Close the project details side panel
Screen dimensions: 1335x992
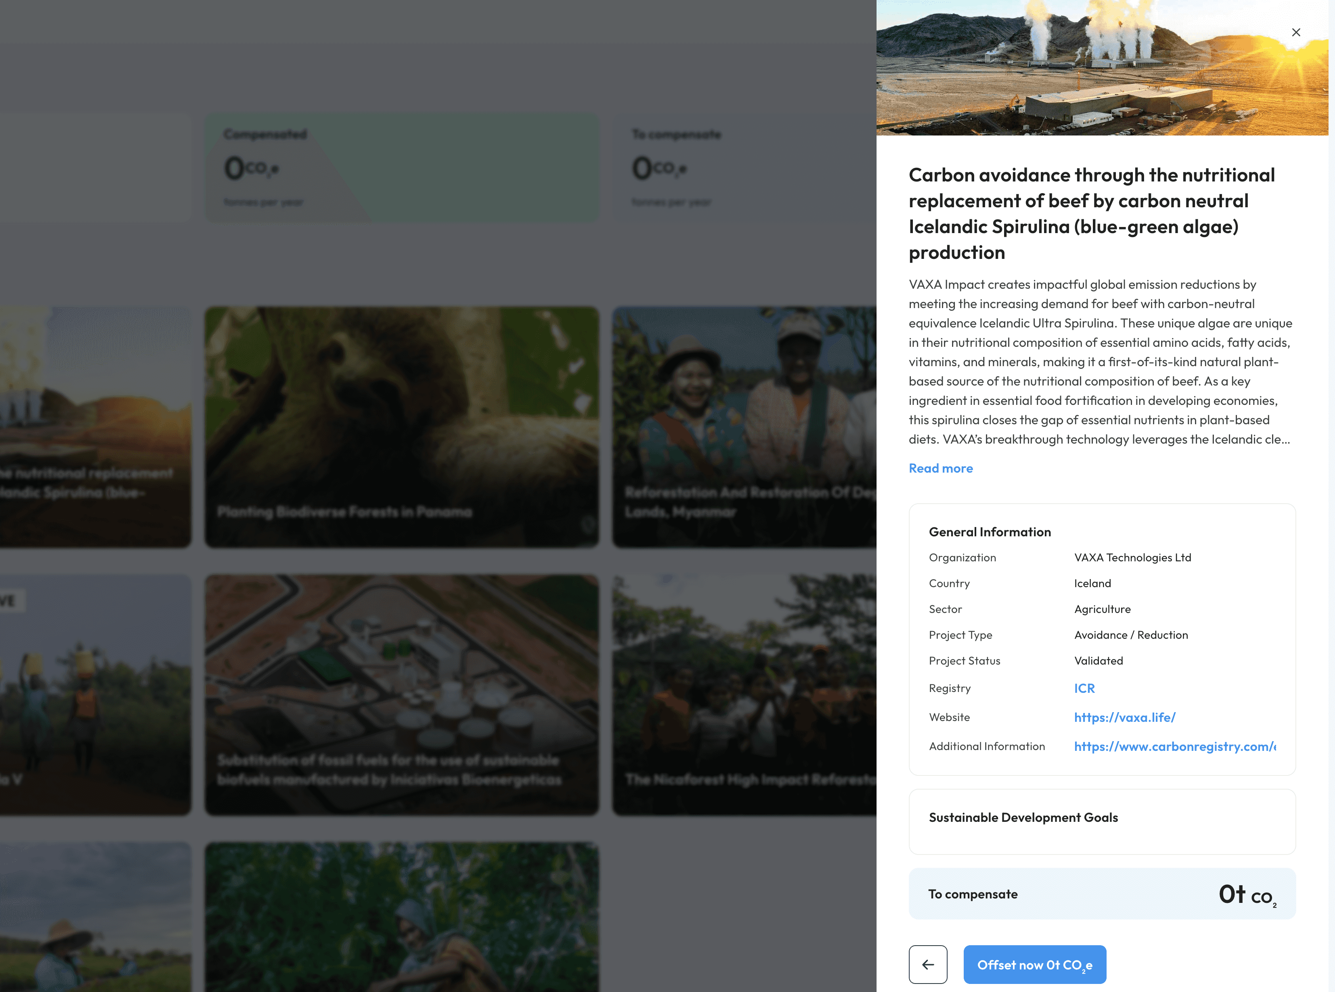(x=1295, y=32)
